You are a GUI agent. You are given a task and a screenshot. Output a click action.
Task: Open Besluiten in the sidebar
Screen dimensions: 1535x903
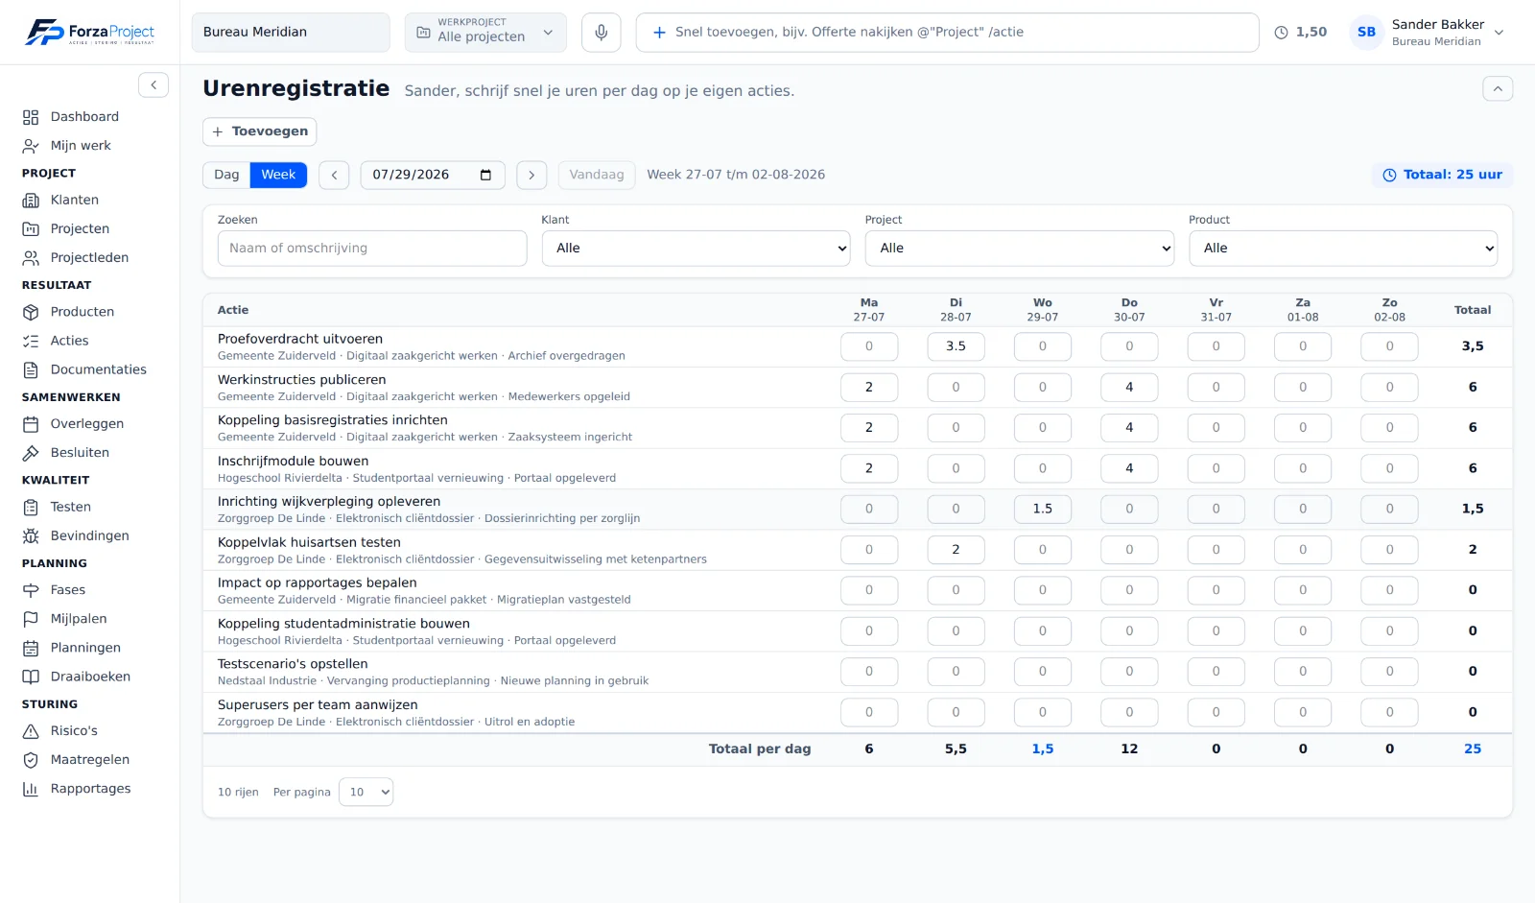tap(80, 453)
